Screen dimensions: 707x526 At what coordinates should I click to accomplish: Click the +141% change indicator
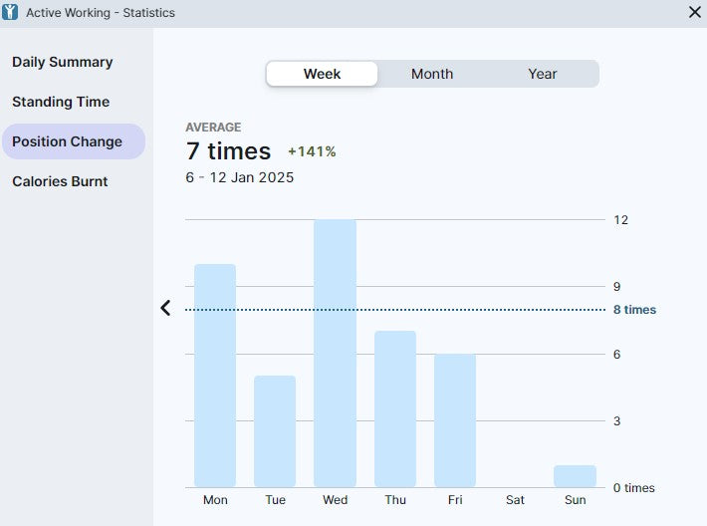[x=312, y=151]
